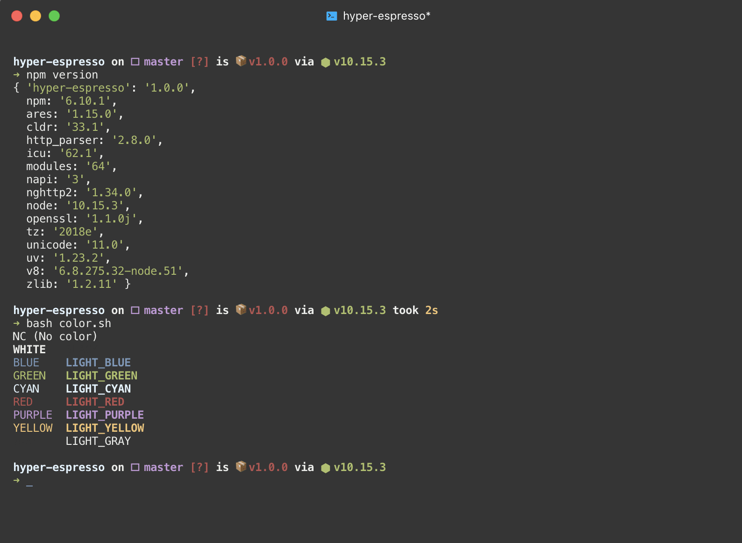
Task: Click the RED color label
Action: [23, 402]
